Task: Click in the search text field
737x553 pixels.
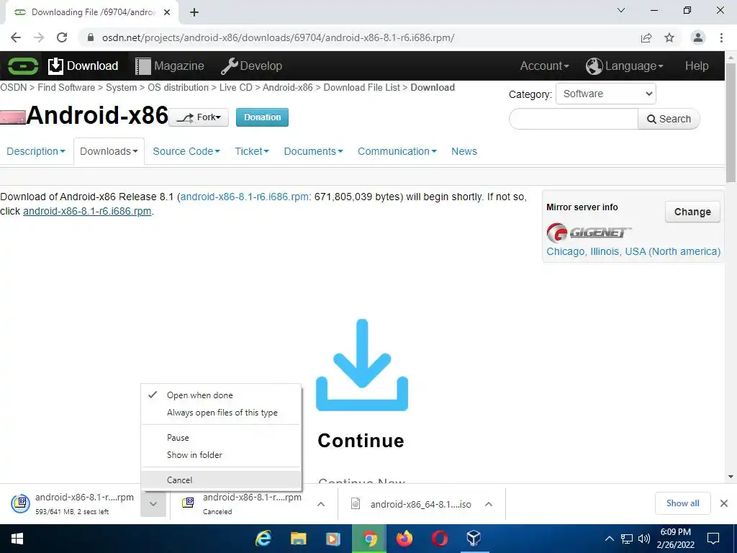Action: pyautogui.click(x=574, y=119)
